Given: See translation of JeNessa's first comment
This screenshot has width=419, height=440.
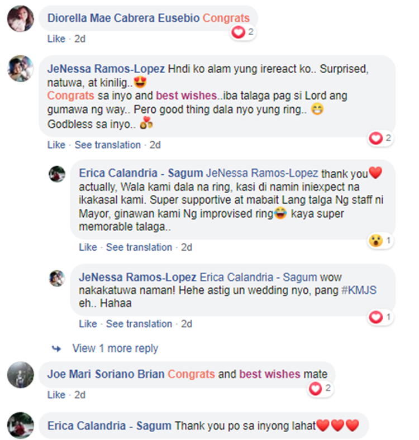Looking at the screenshot, I should (x=108, y=145).
